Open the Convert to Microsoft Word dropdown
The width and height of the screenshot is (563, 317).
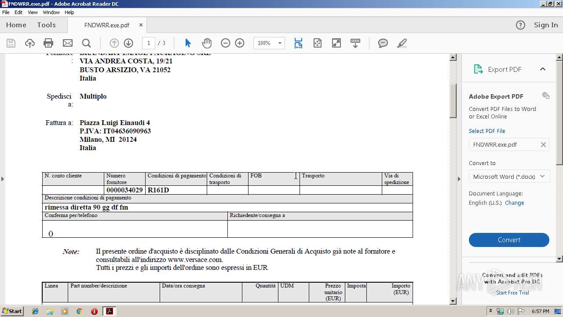(509, 177)
